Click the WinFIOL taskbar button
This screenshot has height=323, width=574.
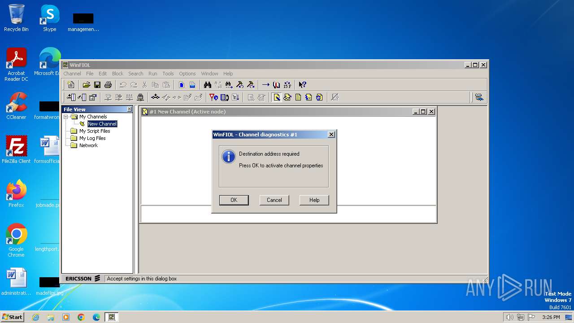click(x=111, y=317)
